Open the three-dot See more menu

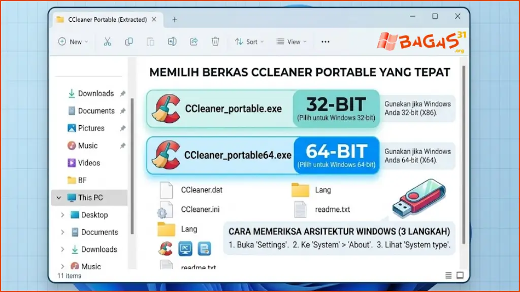point(326,42)
